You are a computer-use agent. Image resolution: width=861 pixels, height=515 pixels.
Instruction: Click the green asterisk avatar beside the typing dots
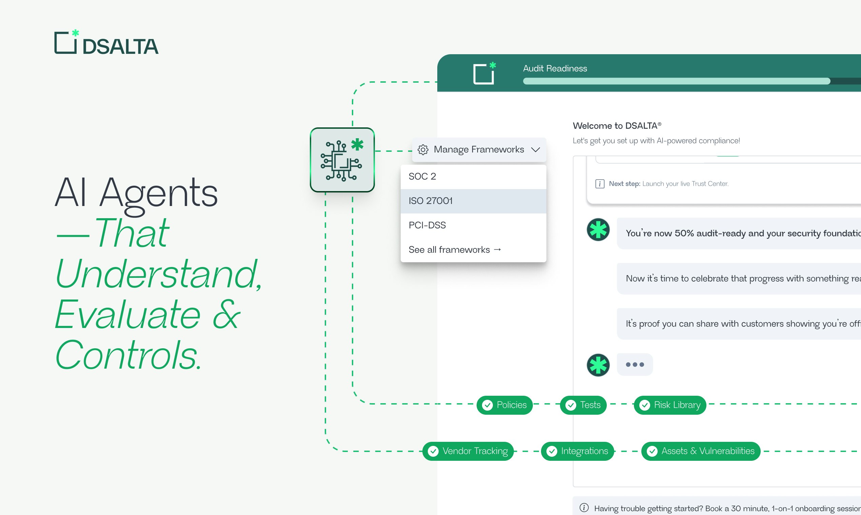(x=598, y=365)
